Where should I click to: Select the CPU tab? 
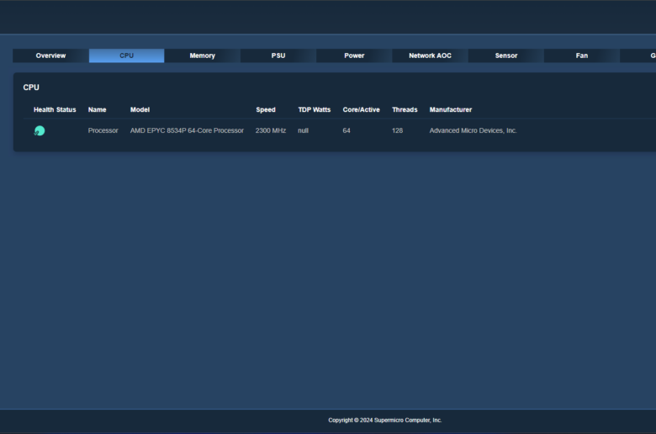126,56
